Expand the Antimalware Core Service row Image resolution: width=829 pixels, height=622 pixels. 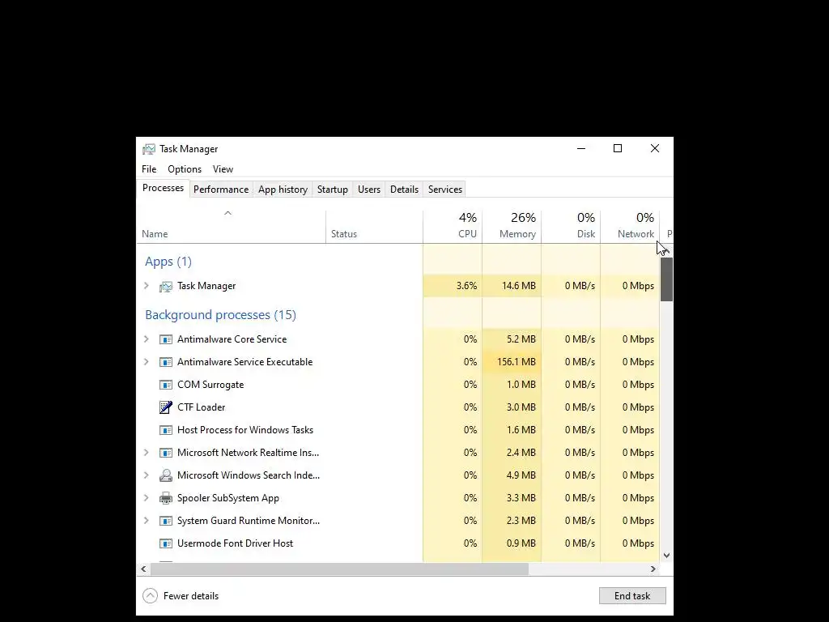click(x=147, y=339)
